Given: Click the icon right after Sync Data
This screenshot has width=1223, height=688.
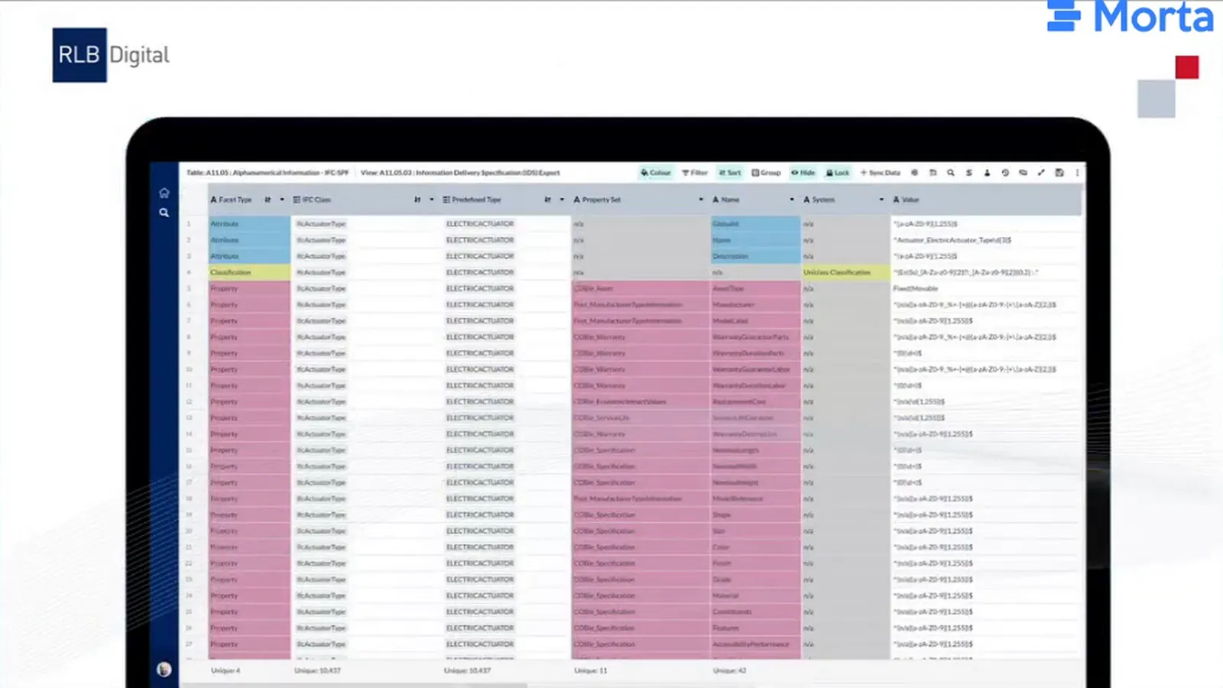Looking at the screenshot, I should [914, 173].
